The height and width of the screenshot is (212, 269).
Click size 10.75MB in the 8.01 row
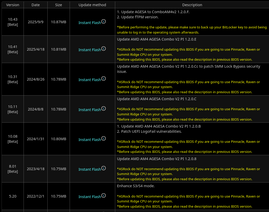tap(59, 169)
